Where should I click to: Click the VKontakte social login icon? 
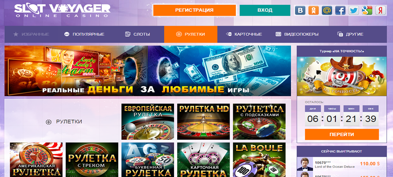[x=300, y=11]
